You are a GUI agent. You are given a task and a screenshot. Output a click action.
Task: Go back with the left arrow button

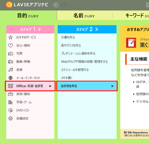point(56,5)
